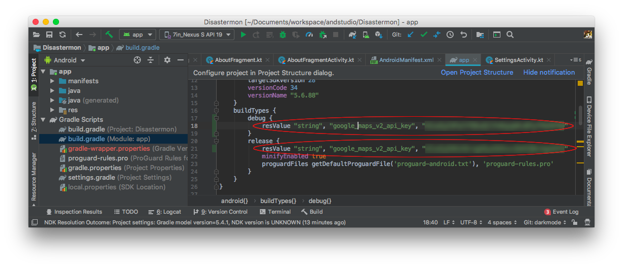
Task: Click Git update project blue arrow
Action: [x=410, y=35]
